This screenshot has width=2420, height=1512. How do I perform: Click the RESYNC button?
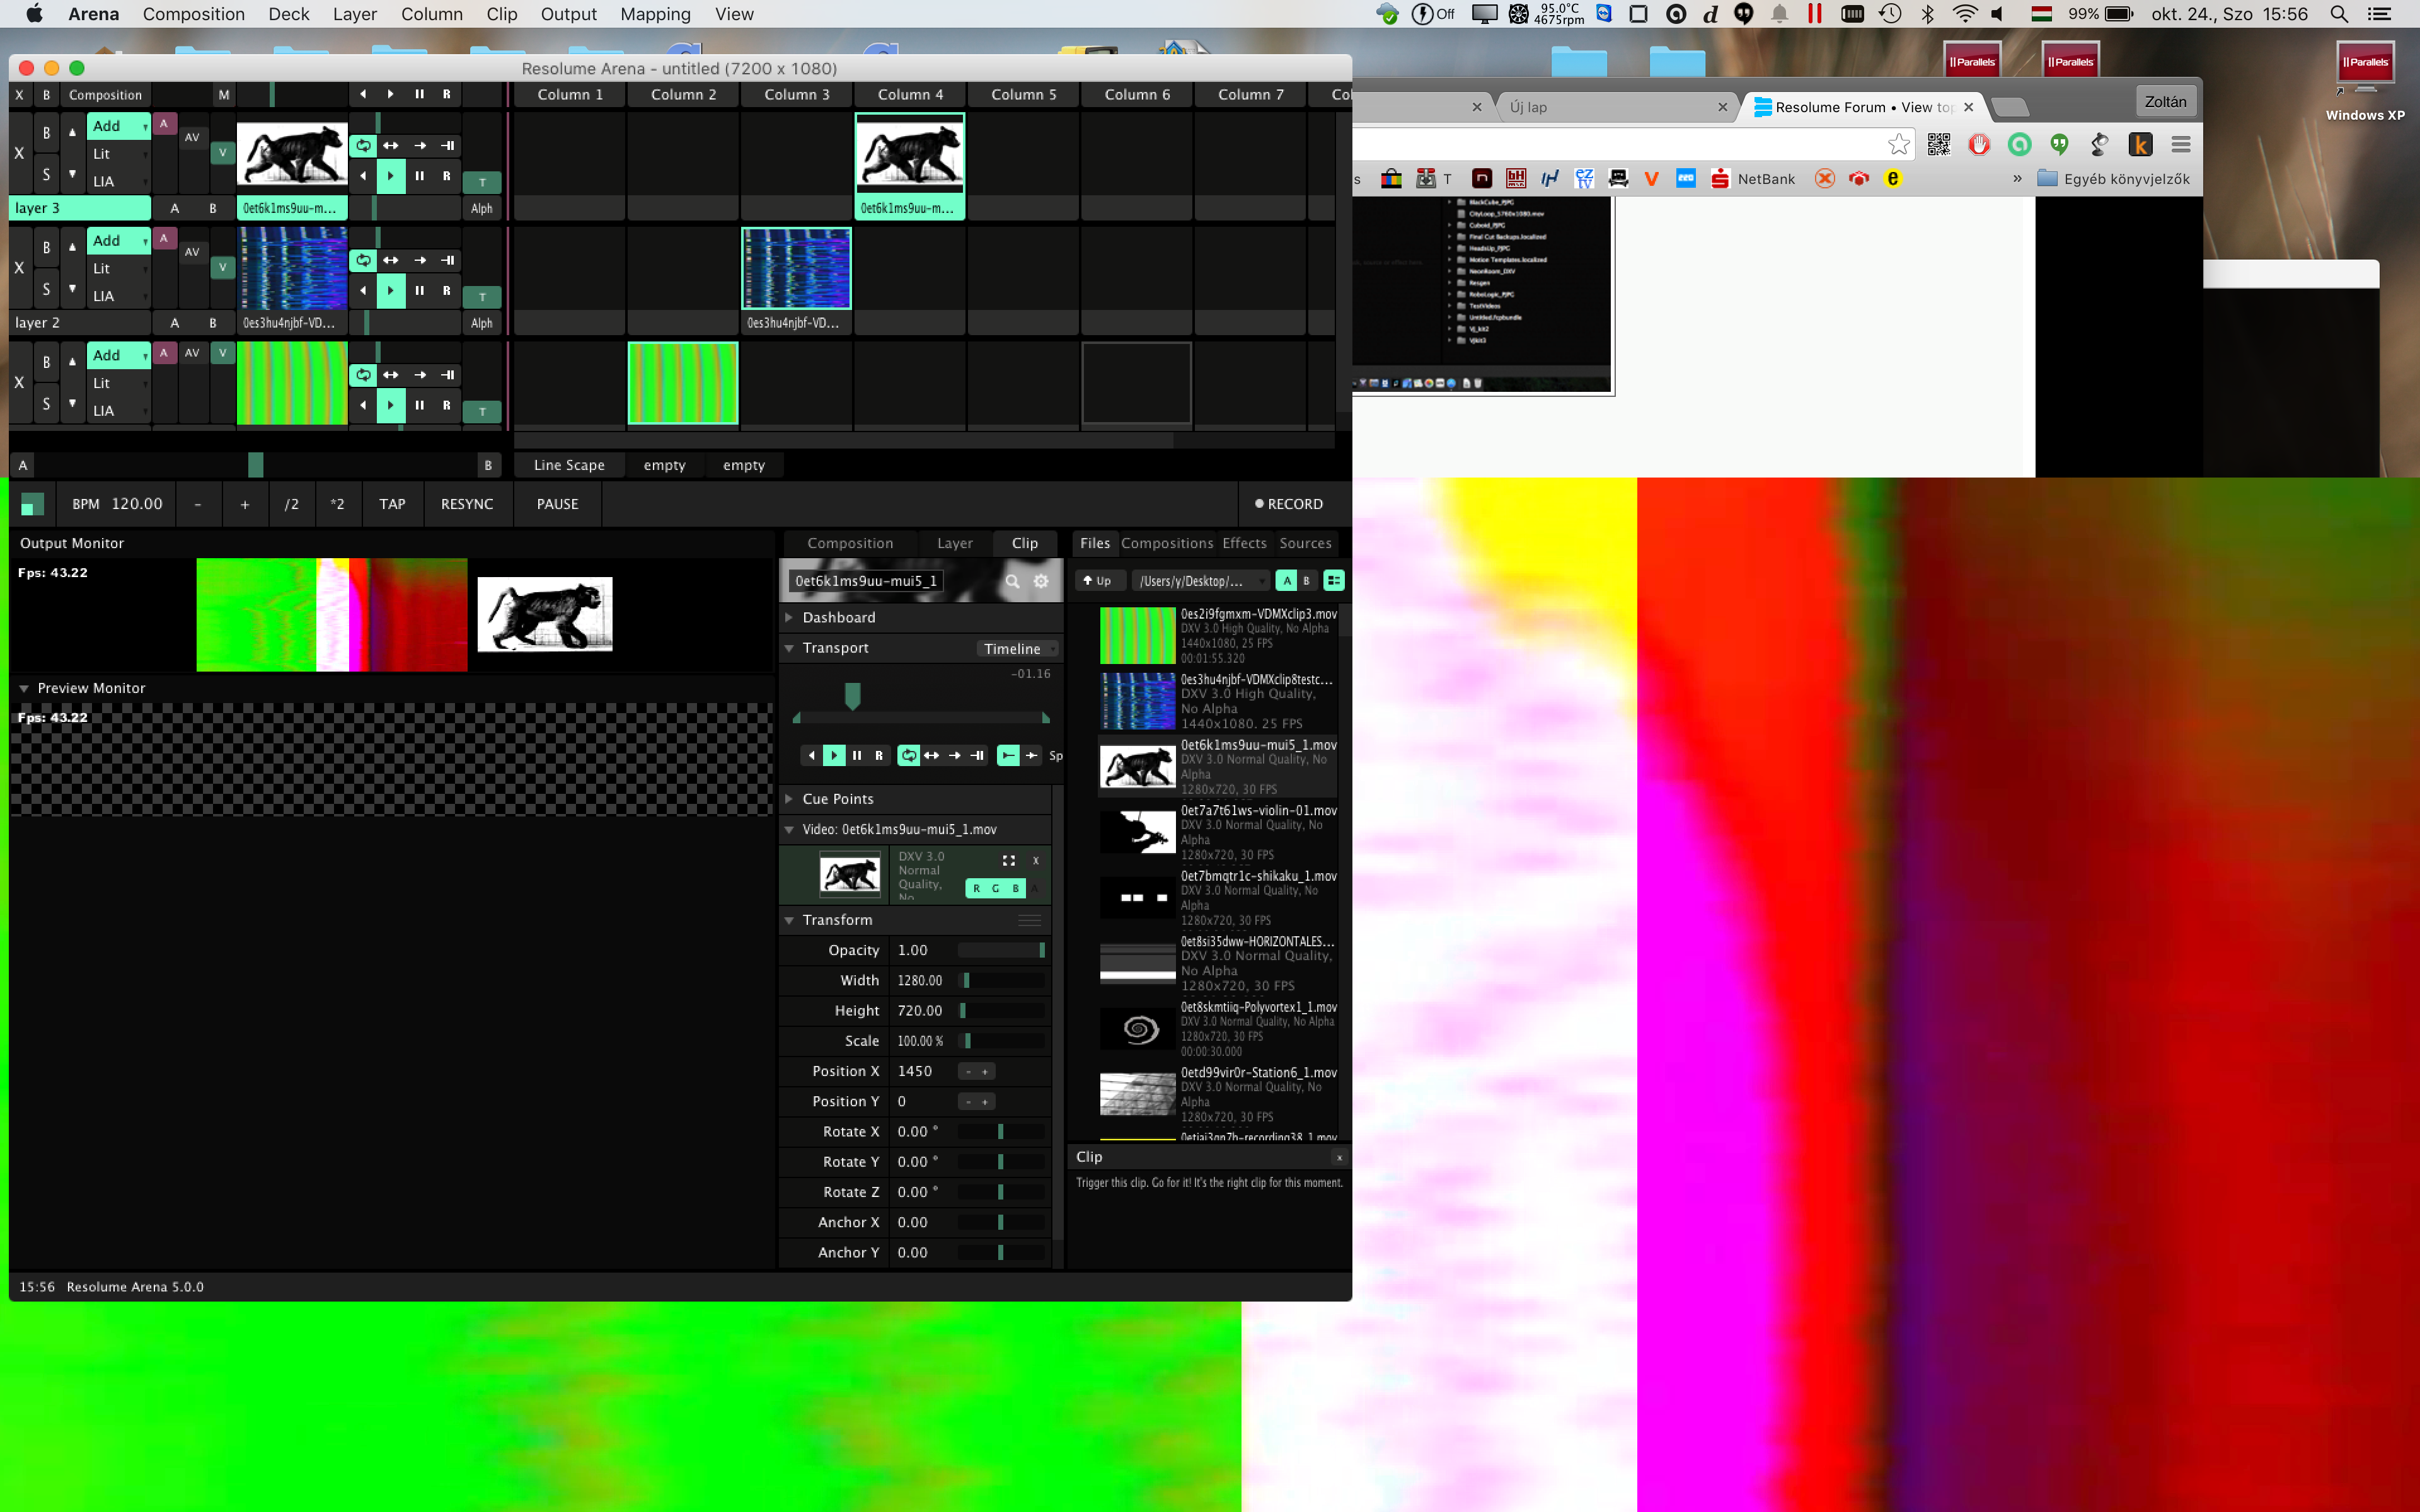tap(467, 504)
